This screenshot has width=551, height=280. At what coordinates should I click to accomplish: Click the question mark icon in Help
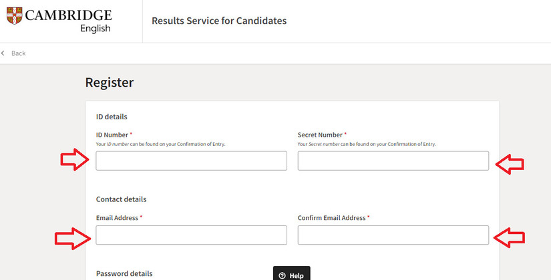(x=283, y=275)
